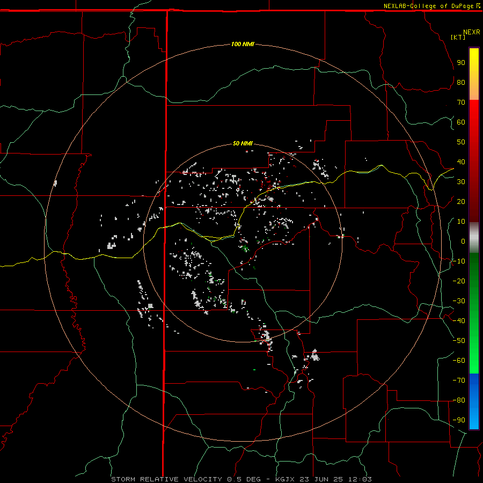Click the NEXR label above the scale
483x483 pixels.
click(471, 32)
